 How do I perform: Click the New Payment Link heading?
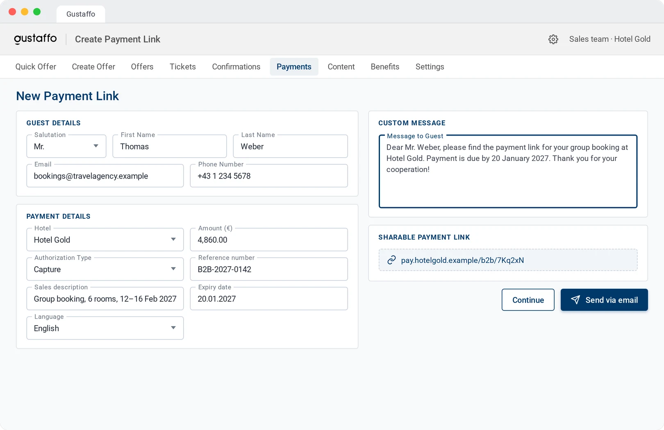click(x=67, y=96)
